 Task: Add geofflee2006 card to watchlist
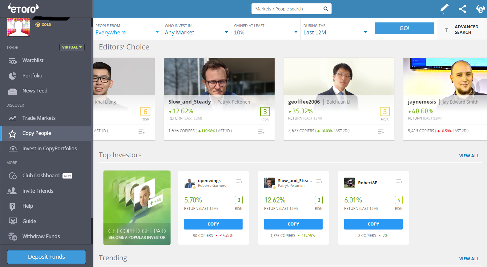(x=381, y=132)
